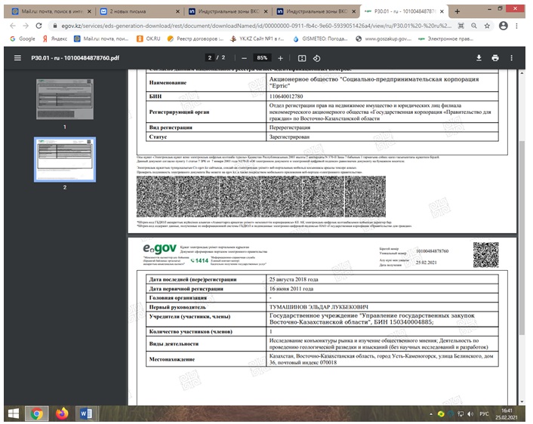This screenshot has width=533, height=424.
Task: Open the 'Реестр договоров' bookmark
Action: 195,39
